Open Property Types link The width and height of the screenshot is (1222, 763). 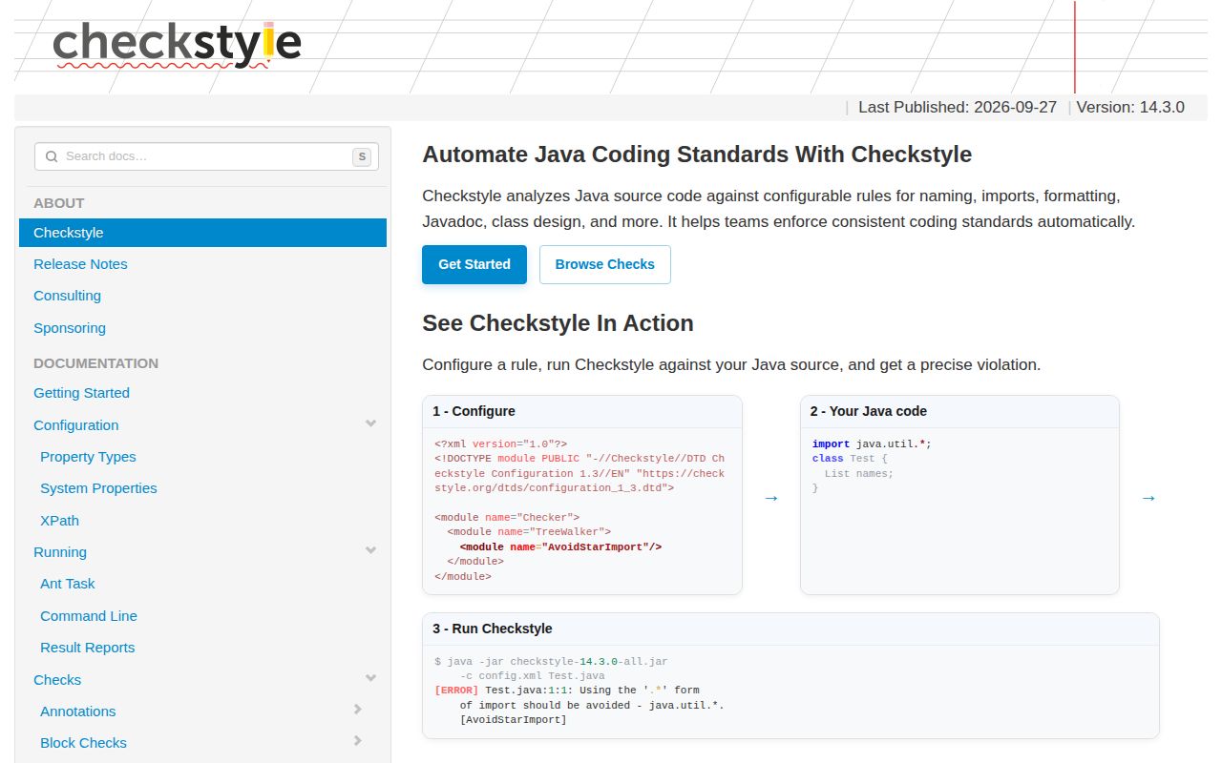pyautogui.click(x=88, y=457)
